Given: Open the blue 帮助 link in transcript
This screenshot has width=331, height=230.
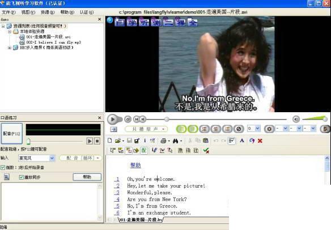Looking at the screenshot, I should click(135, 165).
